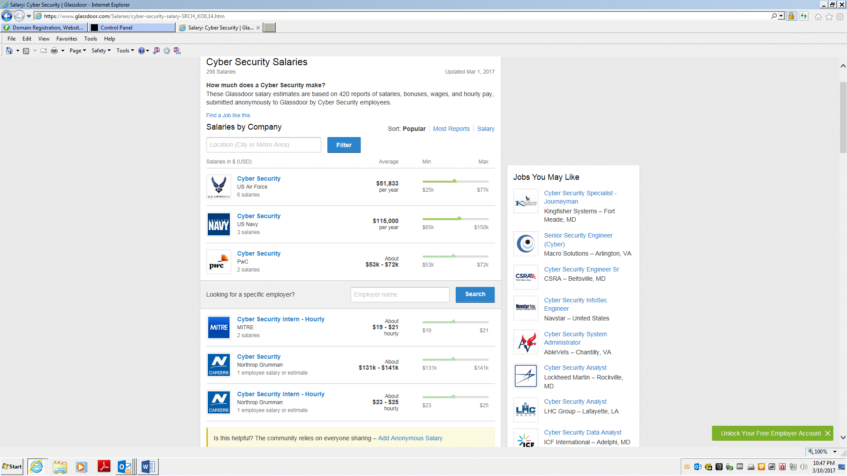847x476 pixels.
Task: Click the MITRE company logo
Action: 219,327
